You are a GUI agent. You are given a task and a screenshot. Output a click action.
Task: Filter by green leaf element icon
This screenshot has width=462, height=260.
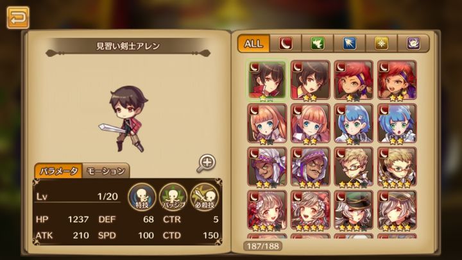coord(318,44)
